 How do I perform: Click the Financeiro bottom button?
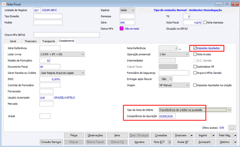(x=181, y=135)
